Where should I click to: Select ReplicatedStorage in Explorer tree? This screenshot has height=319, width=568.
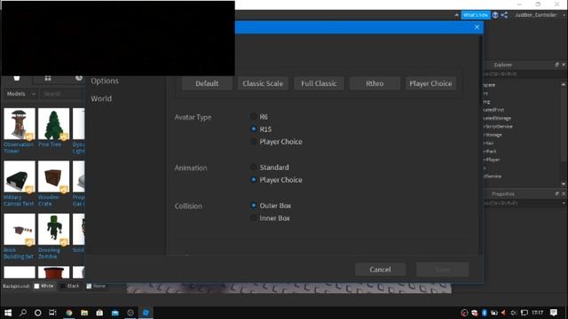[497, 118]
